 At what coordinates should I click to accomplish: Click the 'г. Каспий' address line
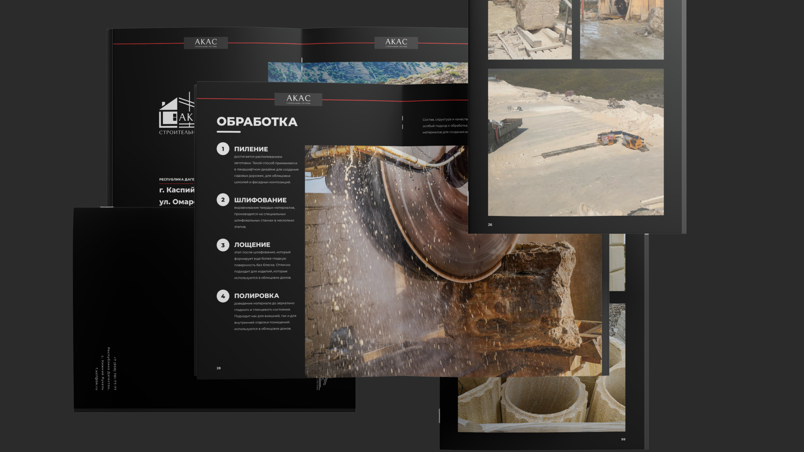click(x=177, y=190)
